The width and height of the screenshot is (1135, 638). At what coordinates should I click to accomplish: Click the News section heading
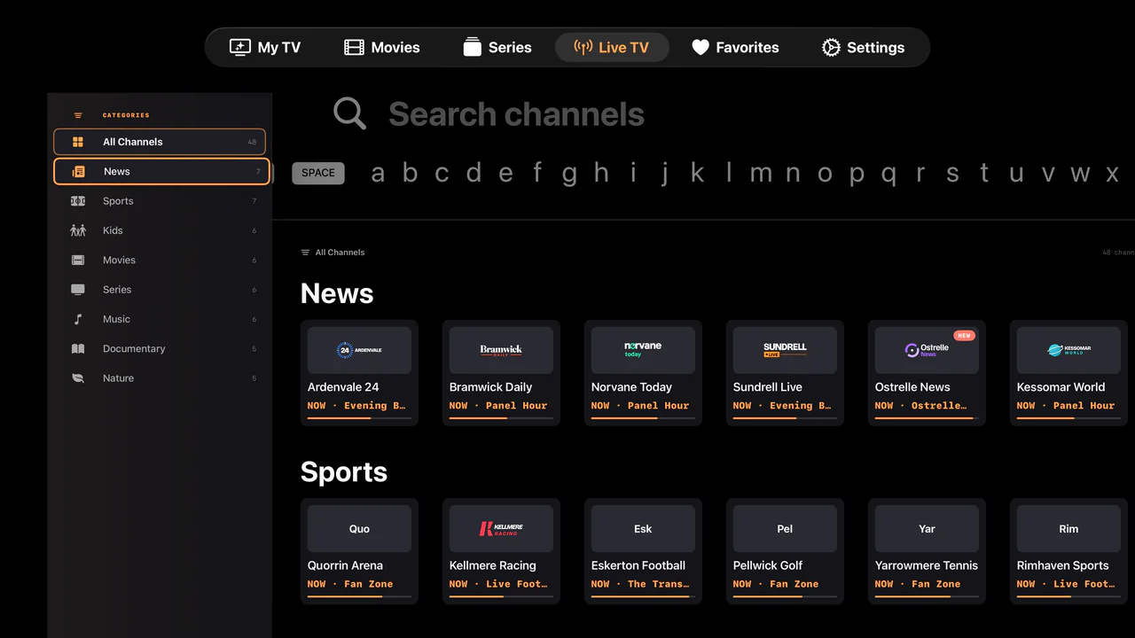point(337,293)
